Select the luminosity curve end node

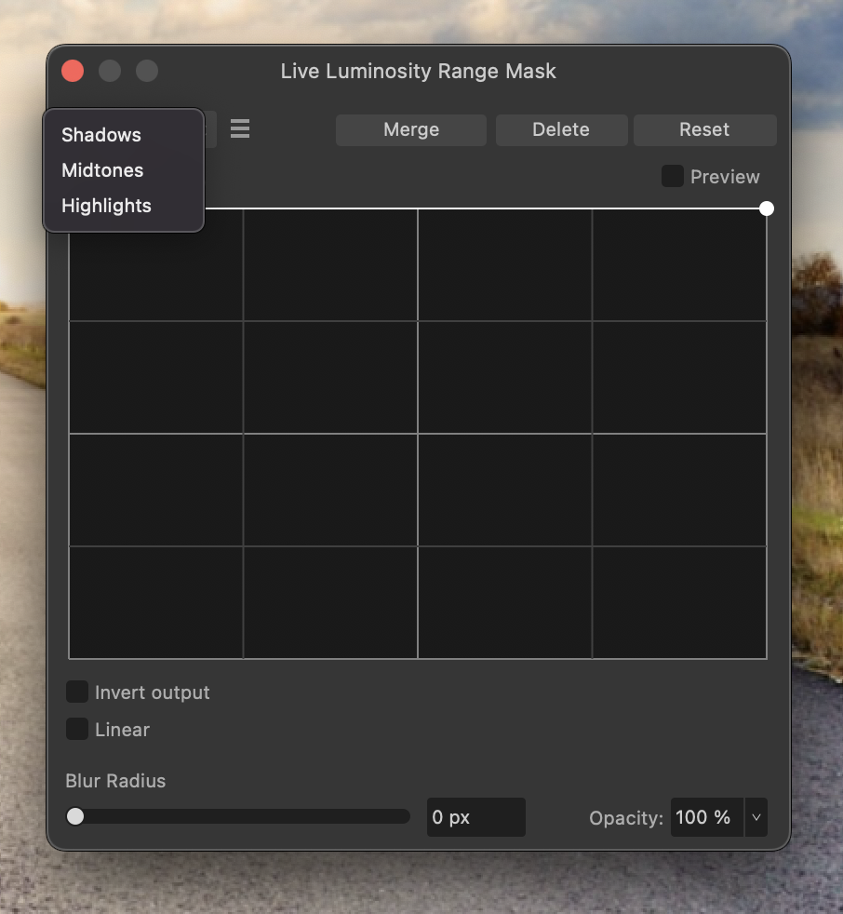point(767,208)
